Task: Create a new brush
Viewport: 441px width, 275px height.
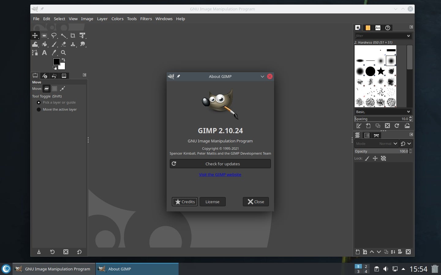Action: (x=368, y=126)
